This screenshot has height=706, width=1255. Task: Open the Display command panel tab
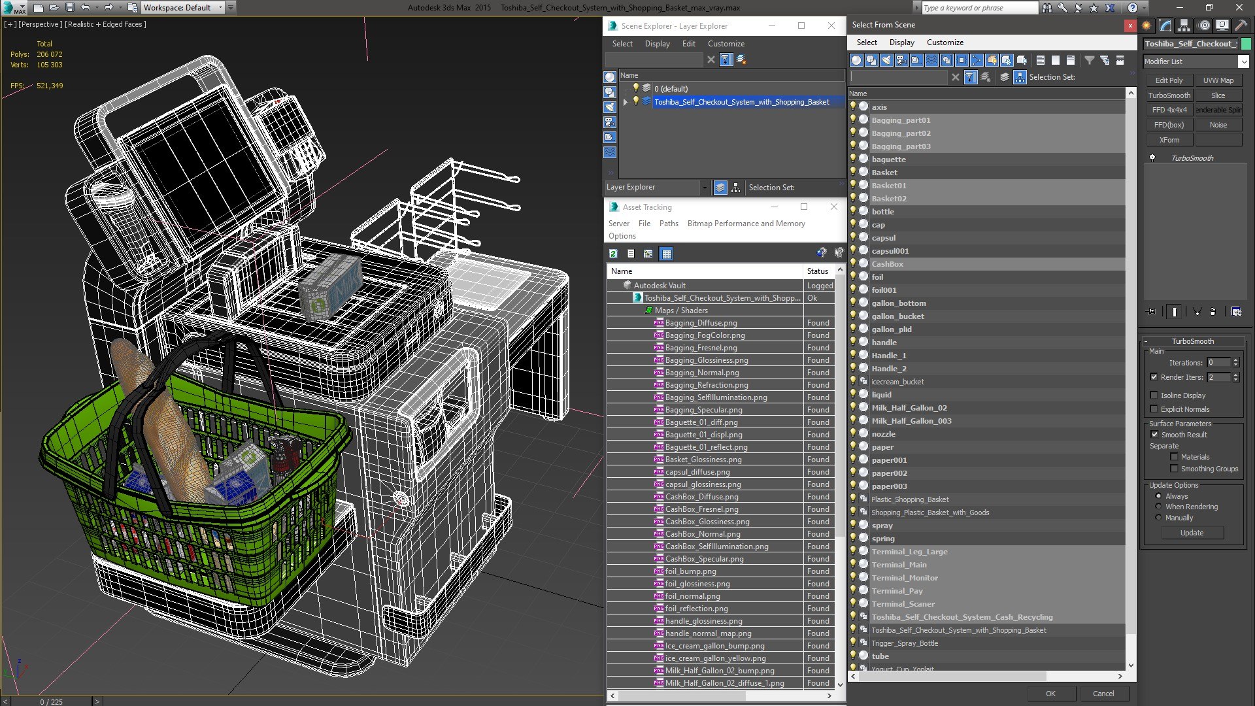pyautogui.click(x=1222, y=25)
